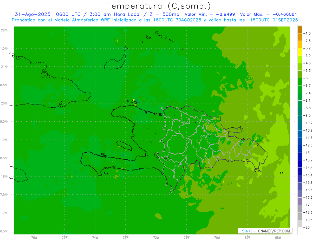Click the 69W longitude axis label
312x241 pixels.
click(248, 237)
